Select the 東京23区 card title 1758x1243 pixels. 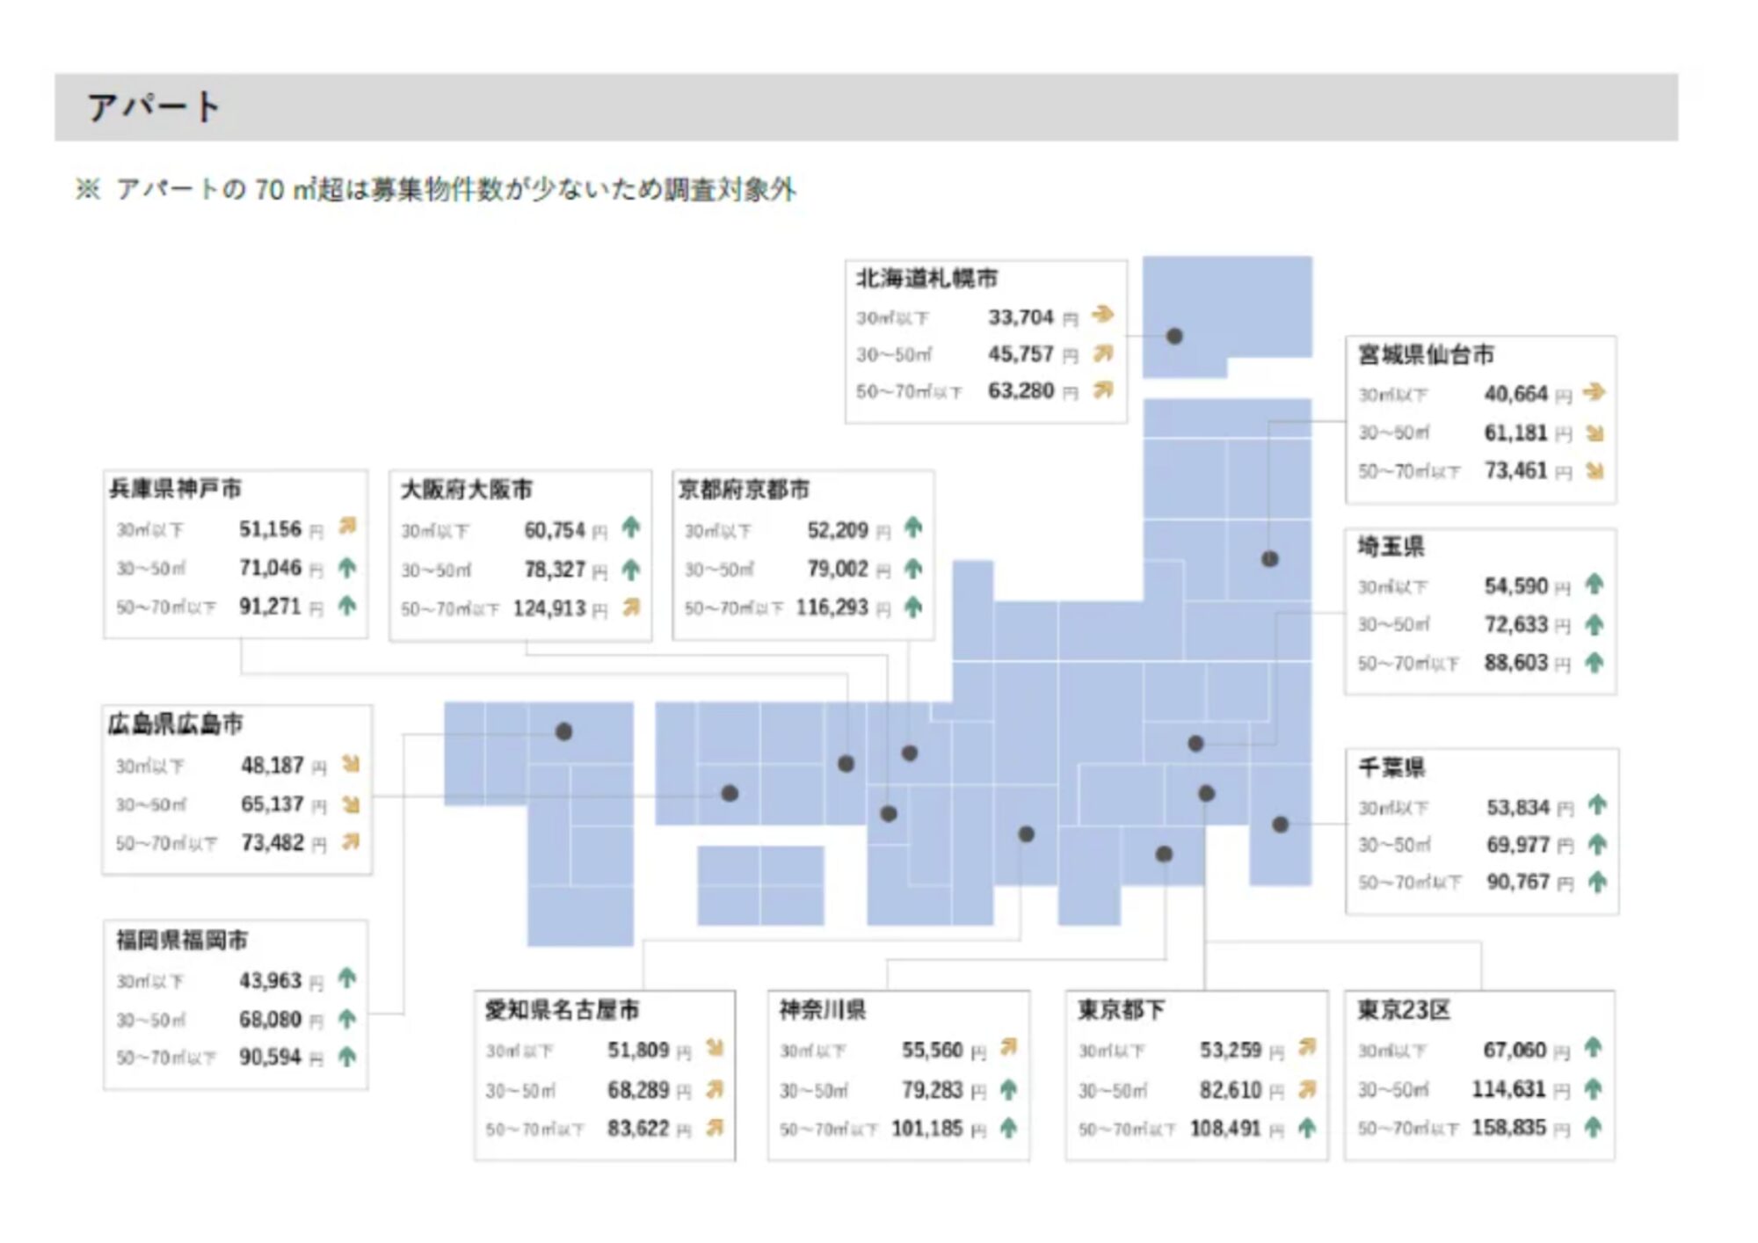(x=1403, y=1010)
